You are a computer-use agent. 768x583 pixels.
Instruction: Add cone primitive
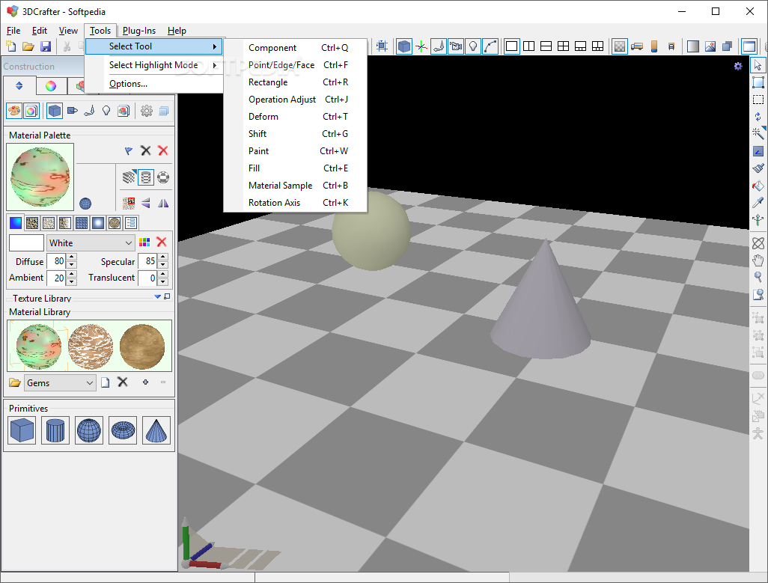coord(156,430)
